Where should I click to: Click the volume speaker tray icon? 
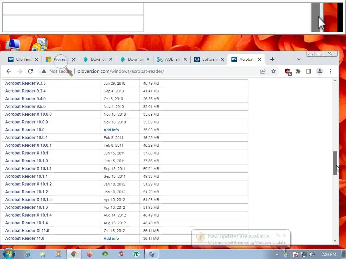click(x=312, y=254)
